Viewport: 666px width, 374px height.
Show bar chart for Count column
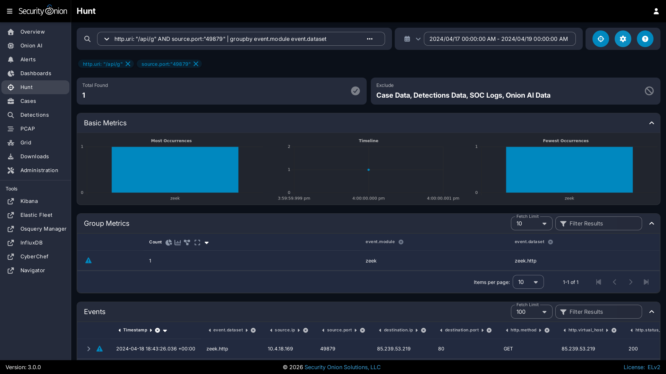[178, 242]
